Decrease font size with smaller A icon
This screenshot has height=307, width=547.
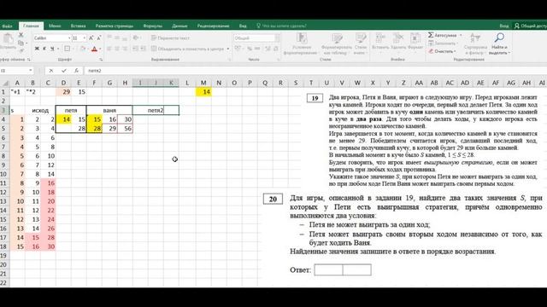coord(99,38)
